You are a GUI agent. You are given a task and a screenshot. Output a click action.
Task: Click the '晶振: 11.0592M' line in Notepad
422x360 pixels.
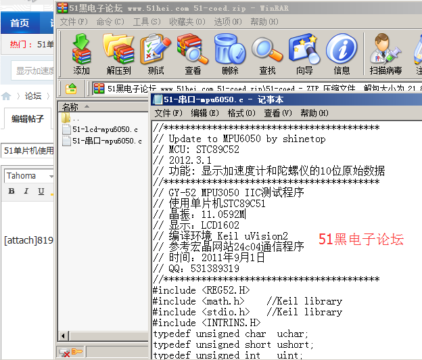tap(200, 215)
